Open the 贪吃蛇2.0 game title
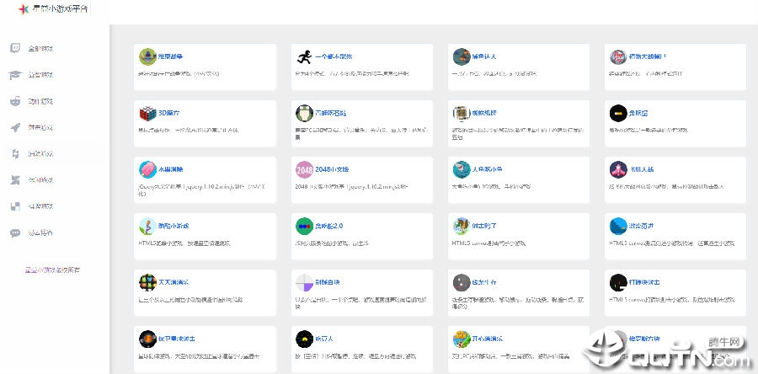 [x=329, y=226]
